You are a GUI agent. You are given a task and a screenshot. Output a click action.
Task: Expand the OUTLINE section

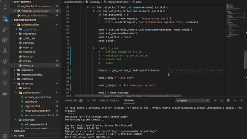point(12,136)
